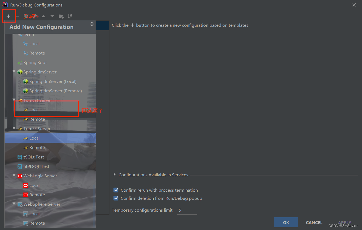Click the Create New Folder icon
The width and height of the screenshot is (362, 230).
coord(61,16)
